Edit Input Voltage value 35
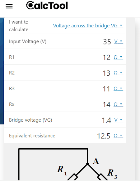The image size is (140, 181). pos(107,42)
